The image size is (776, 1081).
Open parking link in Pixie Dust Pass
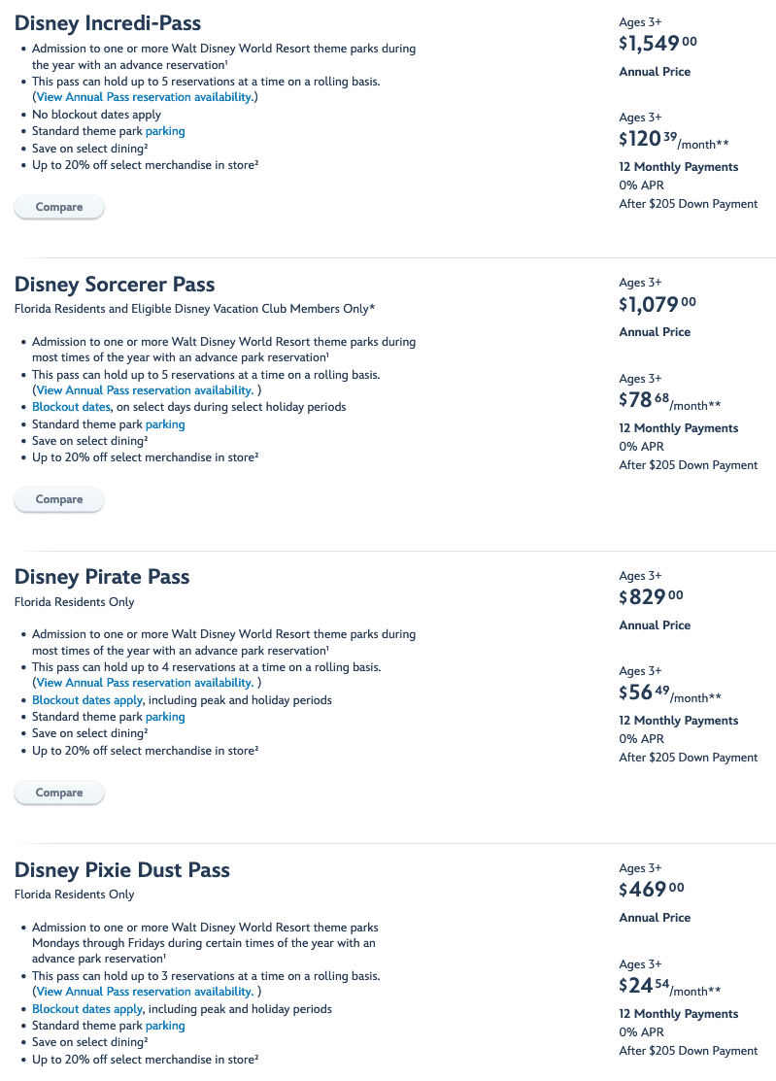click(165, 1026)
